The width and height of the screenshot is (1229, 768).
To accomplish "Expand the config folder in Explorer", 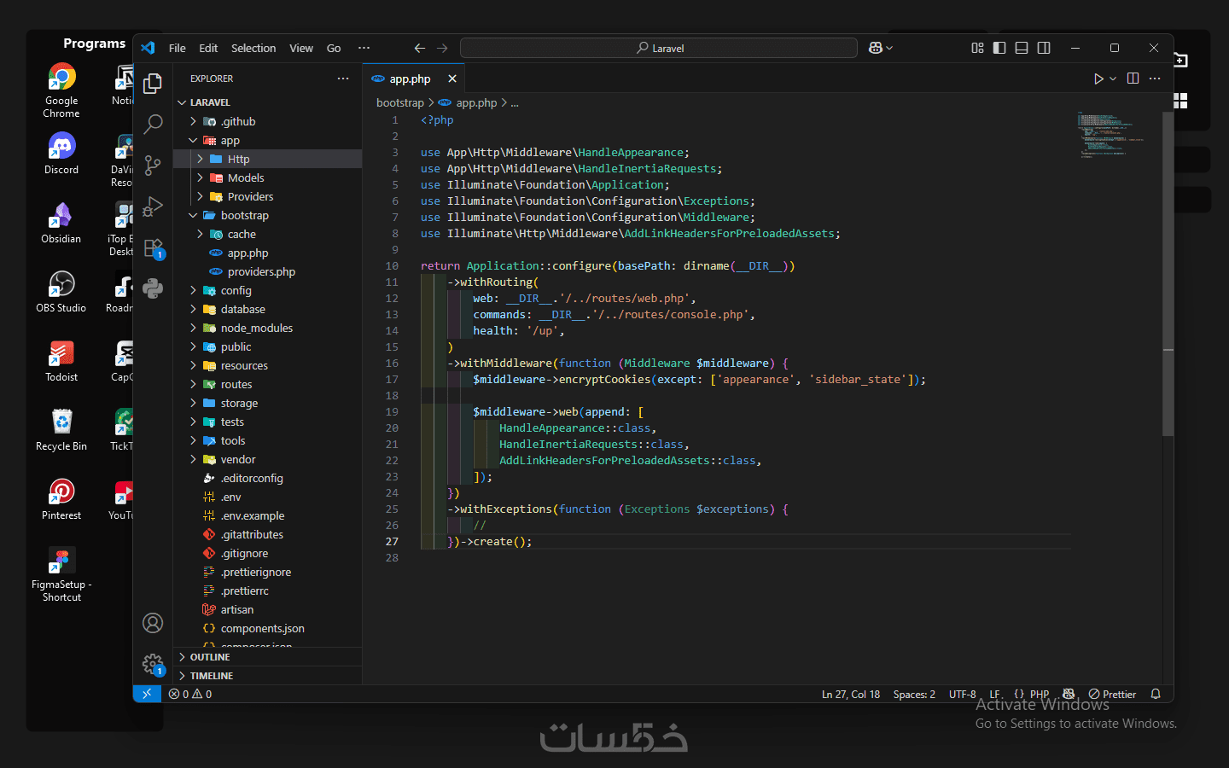I will click(x=236, y=291).
